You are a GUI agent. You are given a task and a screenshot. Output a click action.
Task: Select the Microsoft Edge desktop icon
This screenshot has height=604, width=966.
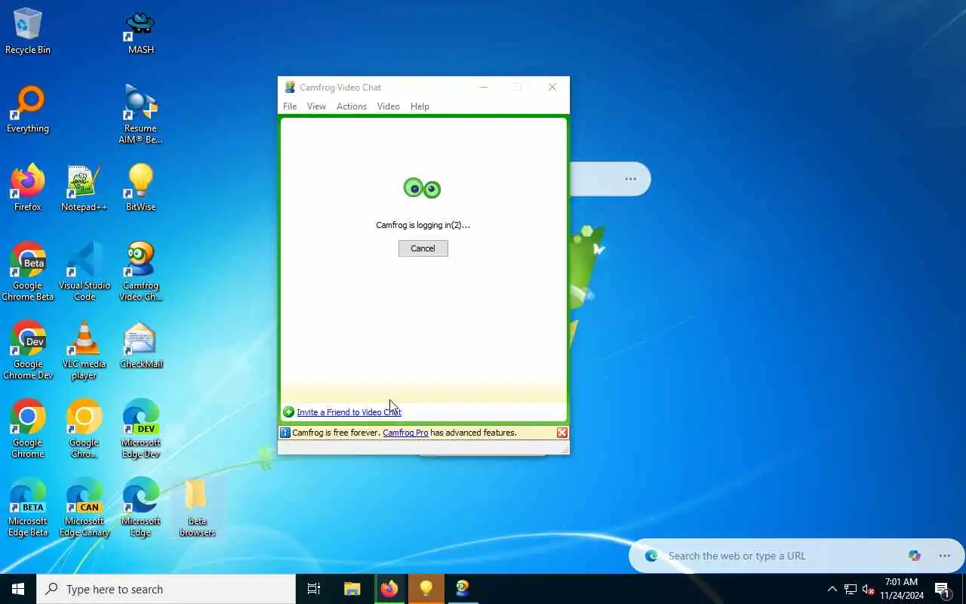140,507
